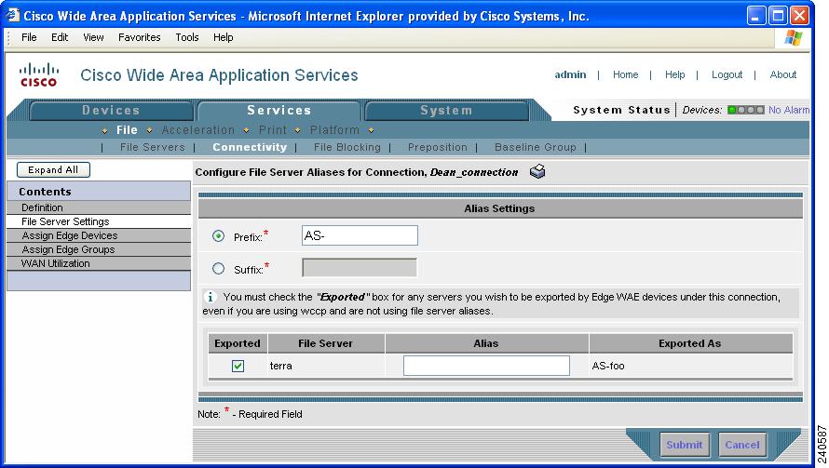Open the File menu

(29, 37)
